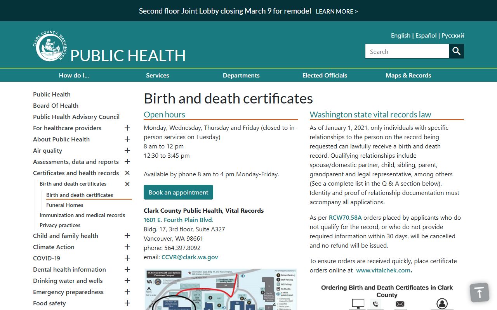Screen dimensions: 497x310
Task: Click the person icon in ordering graphic
Action: click(x=442, y=304)
